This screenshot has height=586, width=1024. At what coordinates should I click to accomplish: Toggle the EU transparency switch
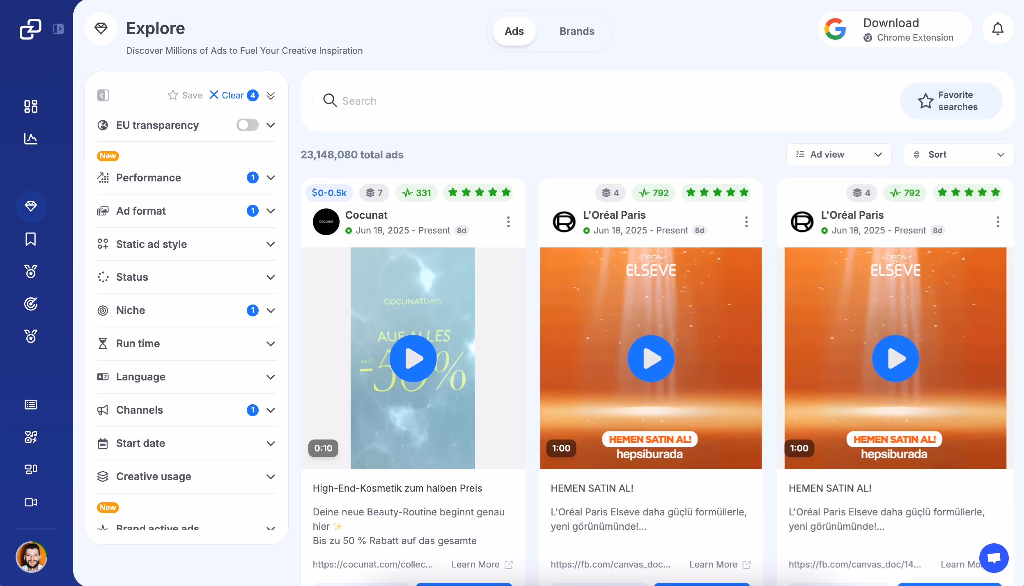point(247,125)
